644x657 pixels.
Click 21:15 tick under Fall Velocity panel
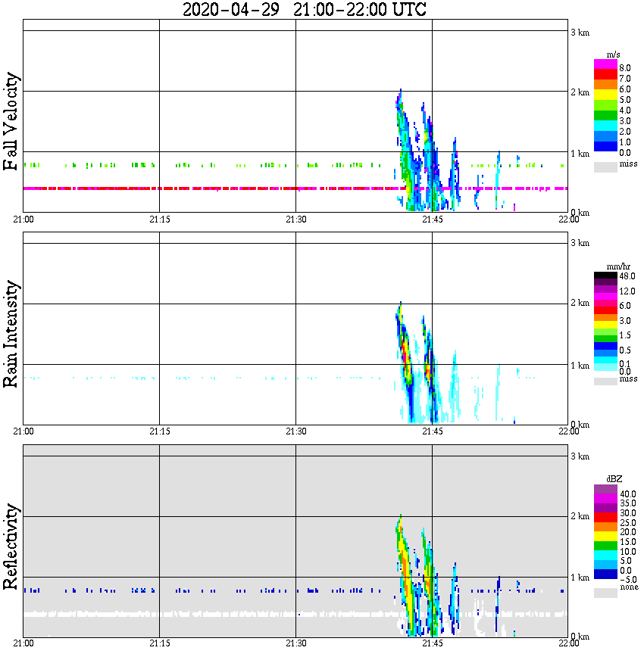coord(160,220)
